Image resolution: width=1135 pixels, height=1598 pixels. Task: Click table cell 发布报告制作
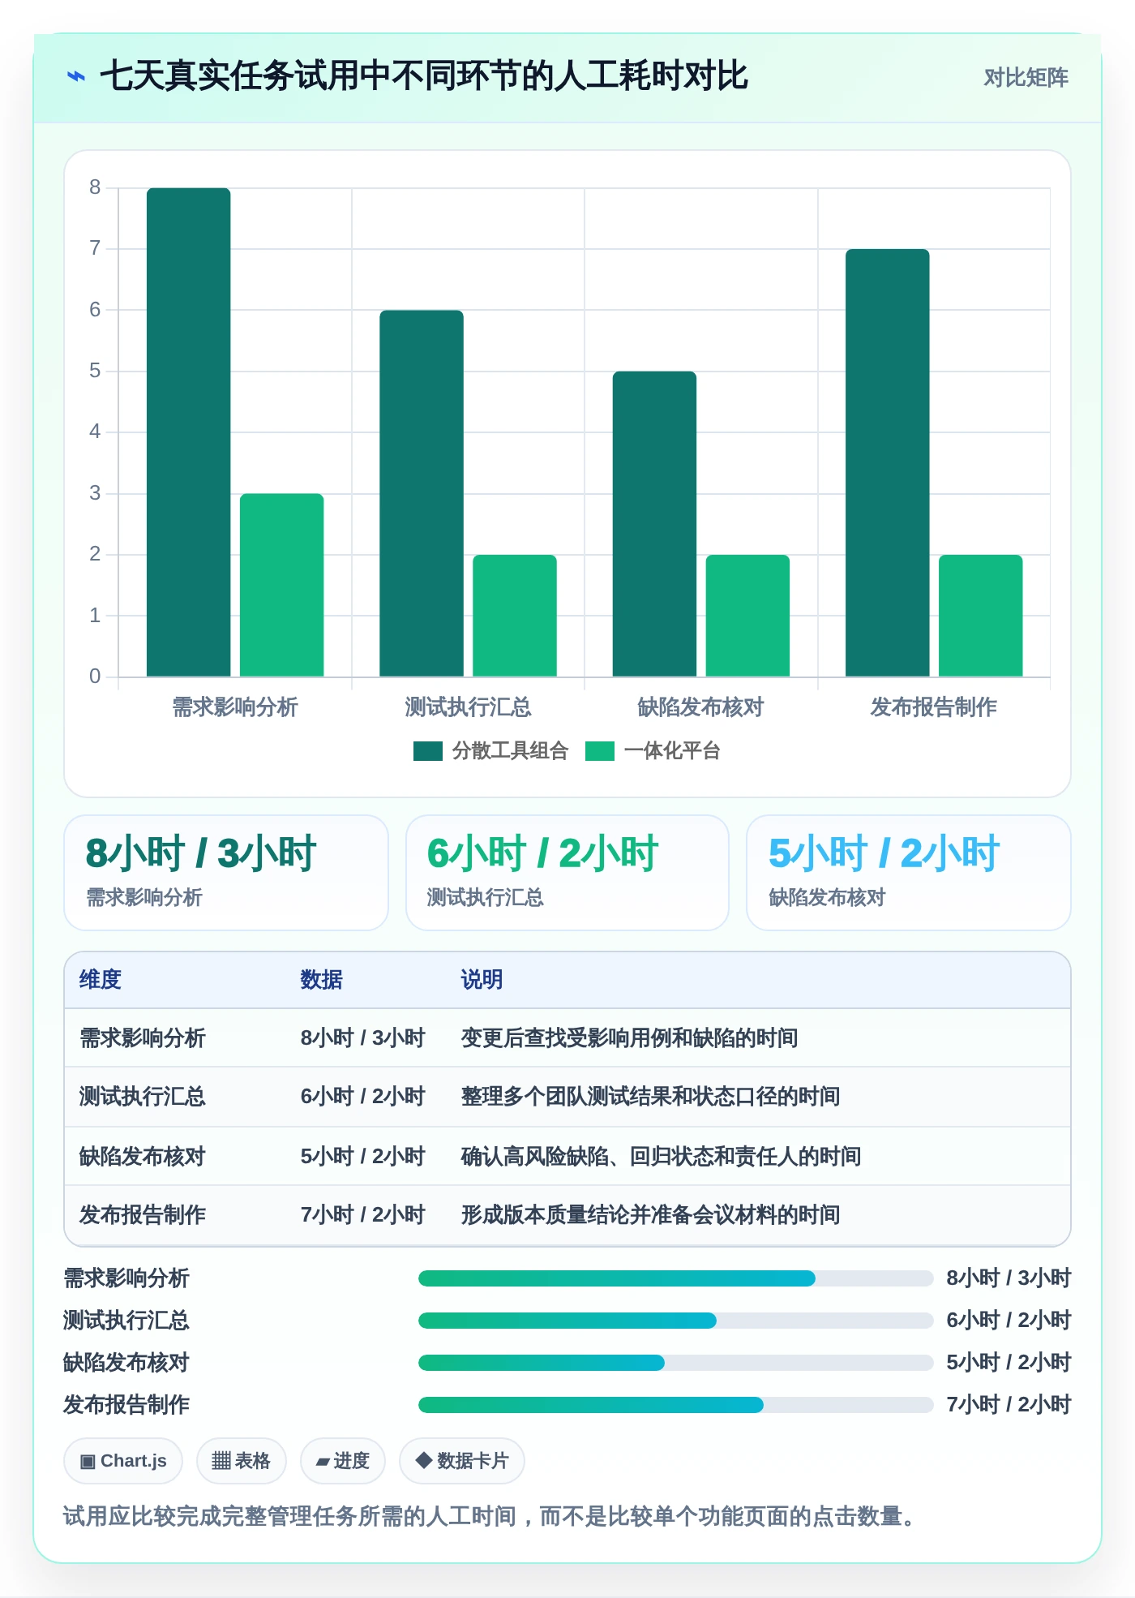[x=143, y=1215]
